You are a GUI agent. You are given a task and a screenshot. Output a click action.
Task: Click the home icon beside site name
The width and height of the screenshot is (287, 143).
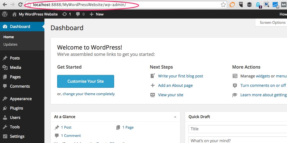[x=14, y=14]
